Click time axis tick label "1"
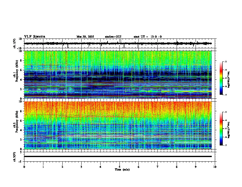 point(43,167)
